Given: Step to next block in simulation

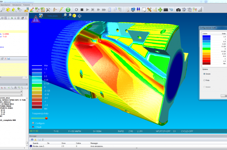Looking at the screenshot, I should click(93, 10).
